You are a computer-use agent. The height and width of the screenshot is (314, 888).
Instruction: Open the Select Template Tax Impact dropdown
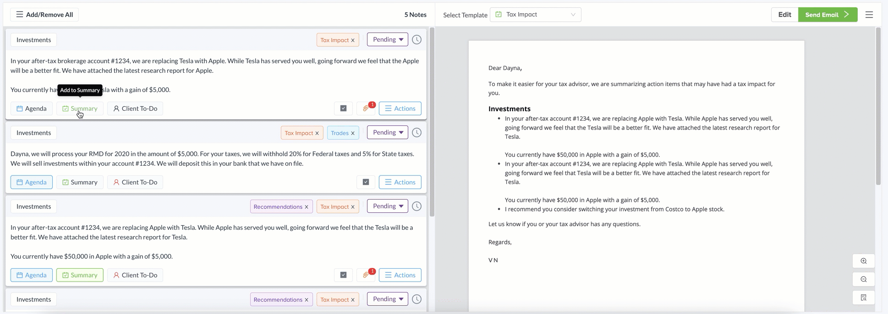coord(535,15)
